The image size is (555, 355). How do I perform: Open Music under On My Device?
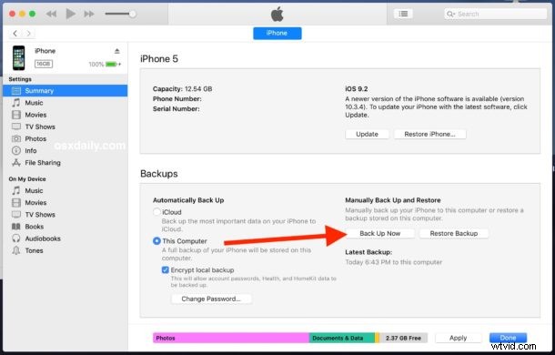coord(66,190)
